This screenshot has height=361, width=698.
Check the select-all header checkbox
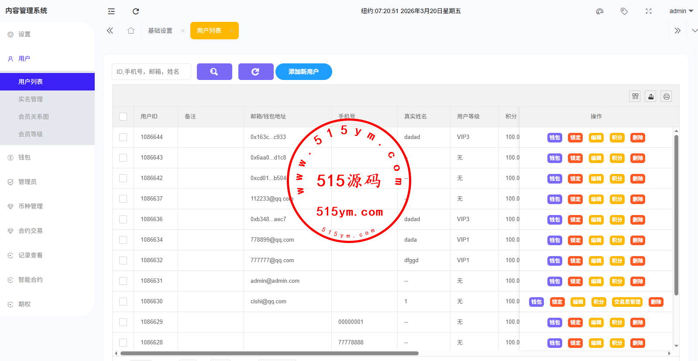point(123,117)
